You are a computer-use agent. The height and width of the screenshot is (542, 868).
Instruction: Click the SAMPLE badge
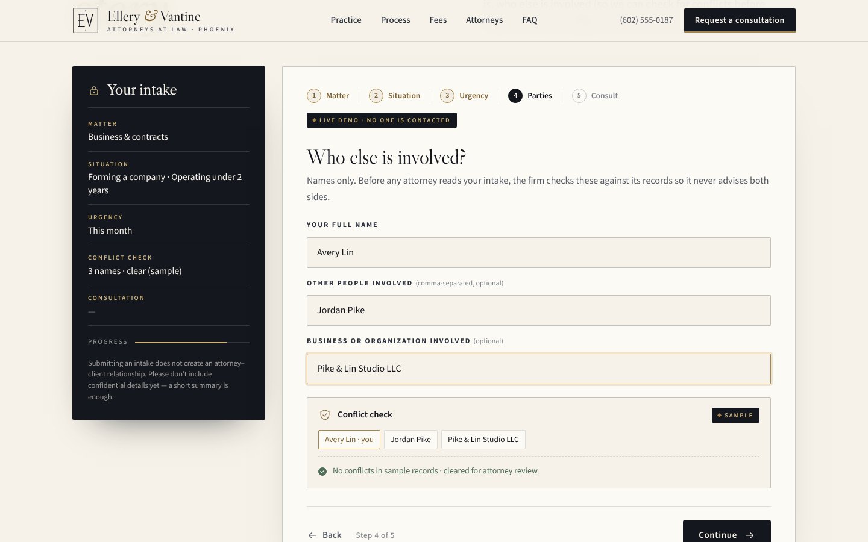pos(735,415)
